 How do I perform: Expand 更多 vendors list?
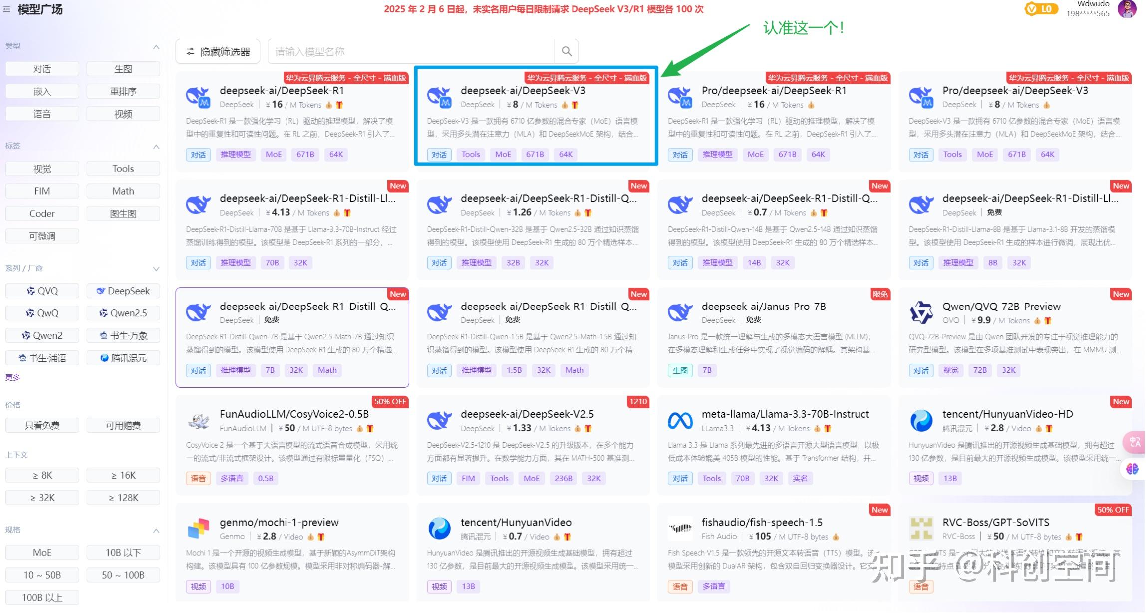click(12, 377)
